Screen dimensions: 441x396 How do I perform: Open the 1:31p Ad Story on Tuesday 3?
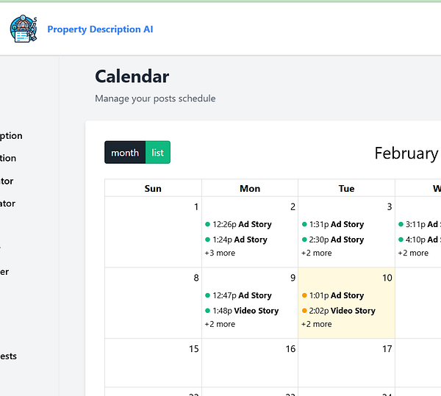pyautogui.click(x=337, y=224)
